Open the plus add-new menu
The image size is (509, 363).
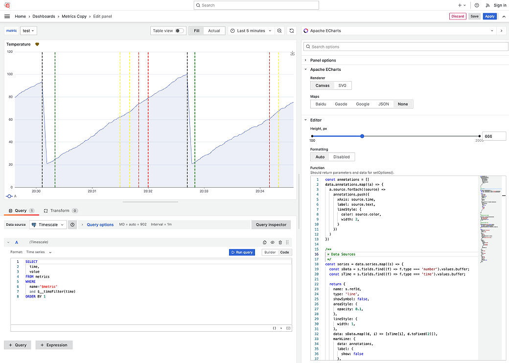tap(462, 5)
